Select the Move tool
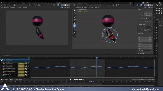 [x=75, y=17]
